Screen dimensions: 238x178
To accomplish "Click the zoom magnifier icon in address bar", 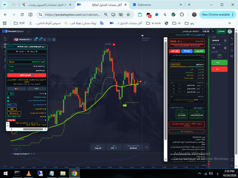I will coord(106,15).
